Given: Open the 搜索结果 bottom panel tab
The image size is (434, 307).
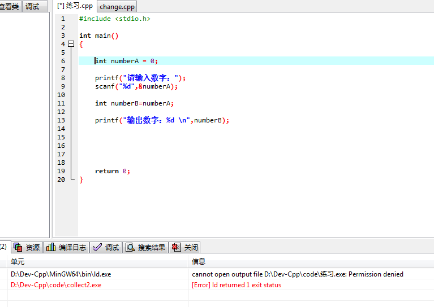Looking at the screenshot, I should coord(146,247).
